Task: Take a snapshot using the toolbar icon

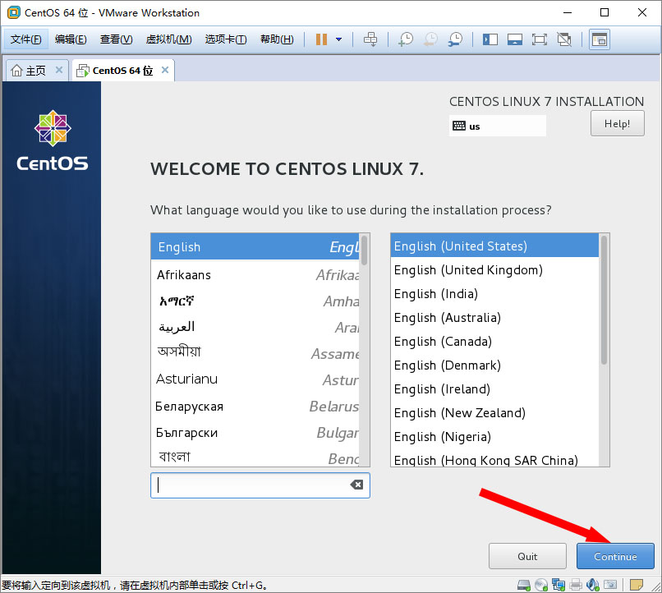Action: coord(406,39)
